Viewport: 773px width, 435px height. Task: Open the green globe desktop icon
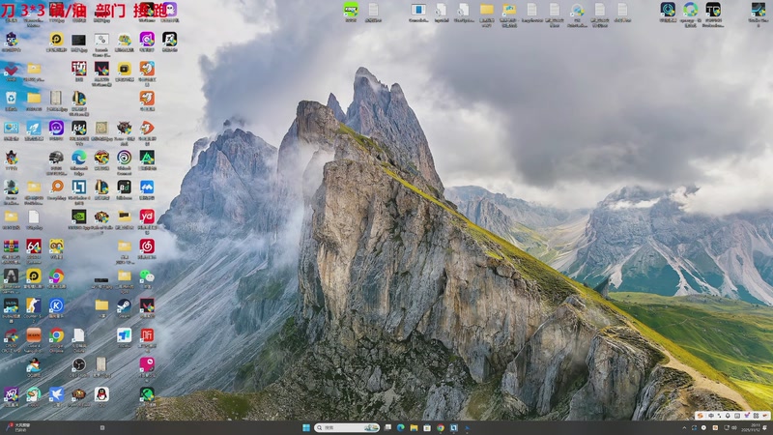[147, 394]
